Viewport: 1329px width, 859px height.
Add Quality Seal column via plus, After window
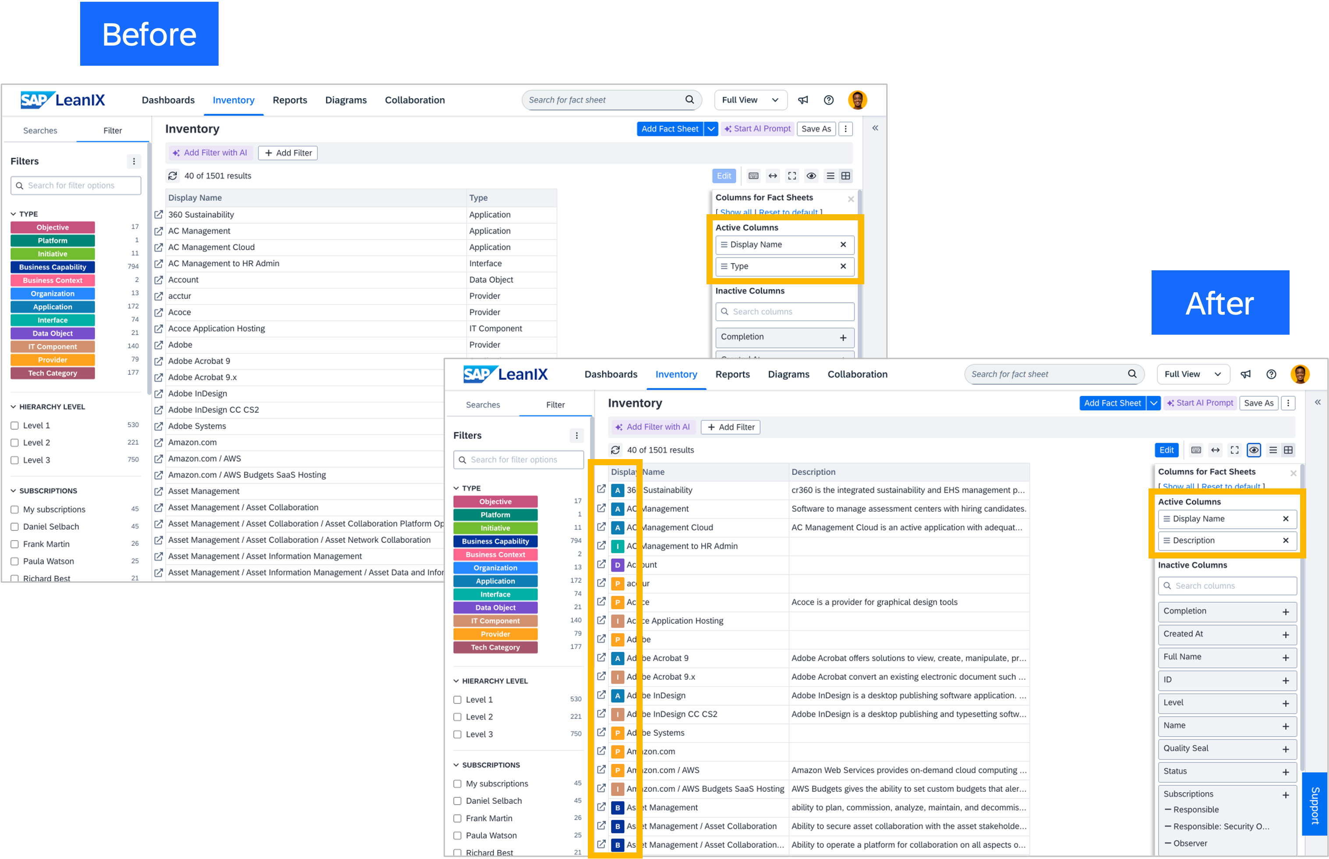(1286, 749)
